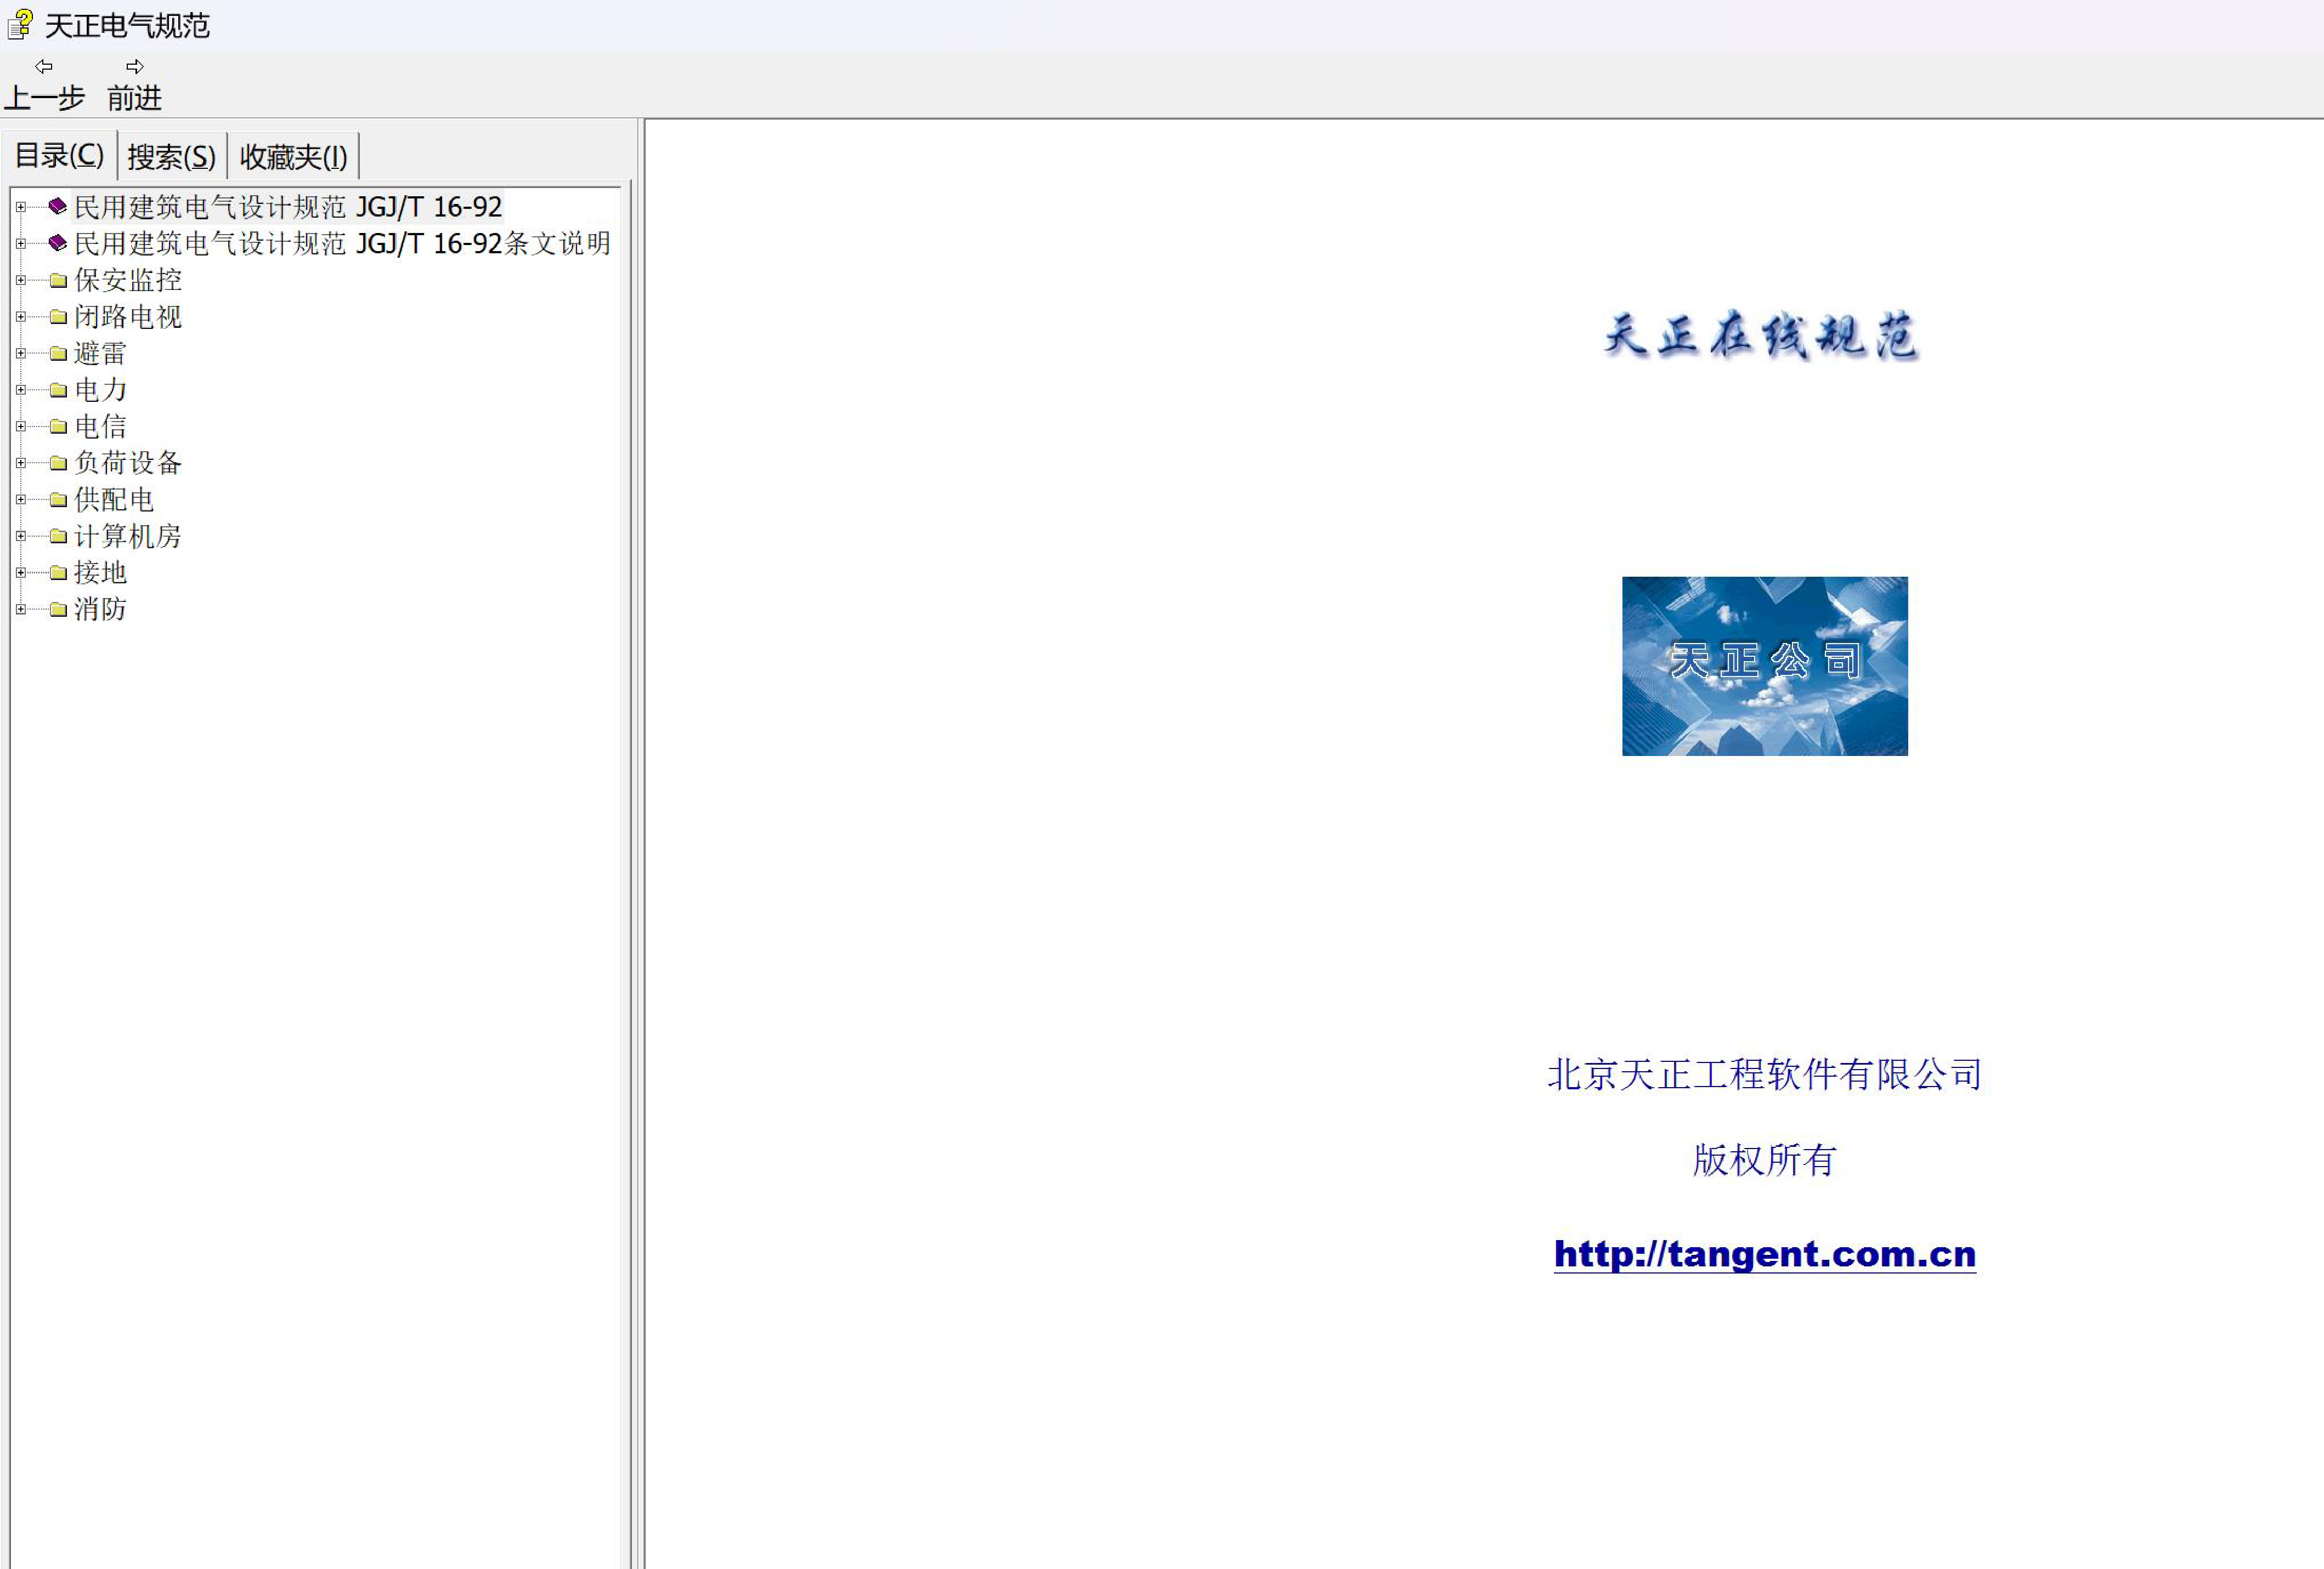
Task: Select the 闭路电视 tree item
Action: point(128,317)
